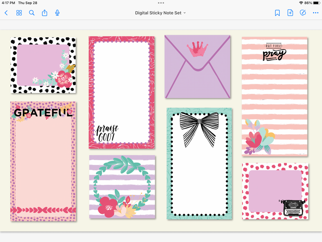The image size is (322, 242).
Task: Navigate back to the document library
Action: click(6, 13)
